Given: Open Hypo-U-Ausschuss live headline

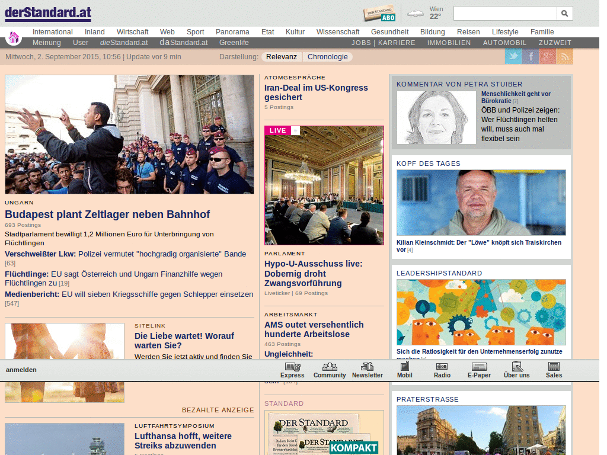Looking at the screenshot, I should (313, 274).
